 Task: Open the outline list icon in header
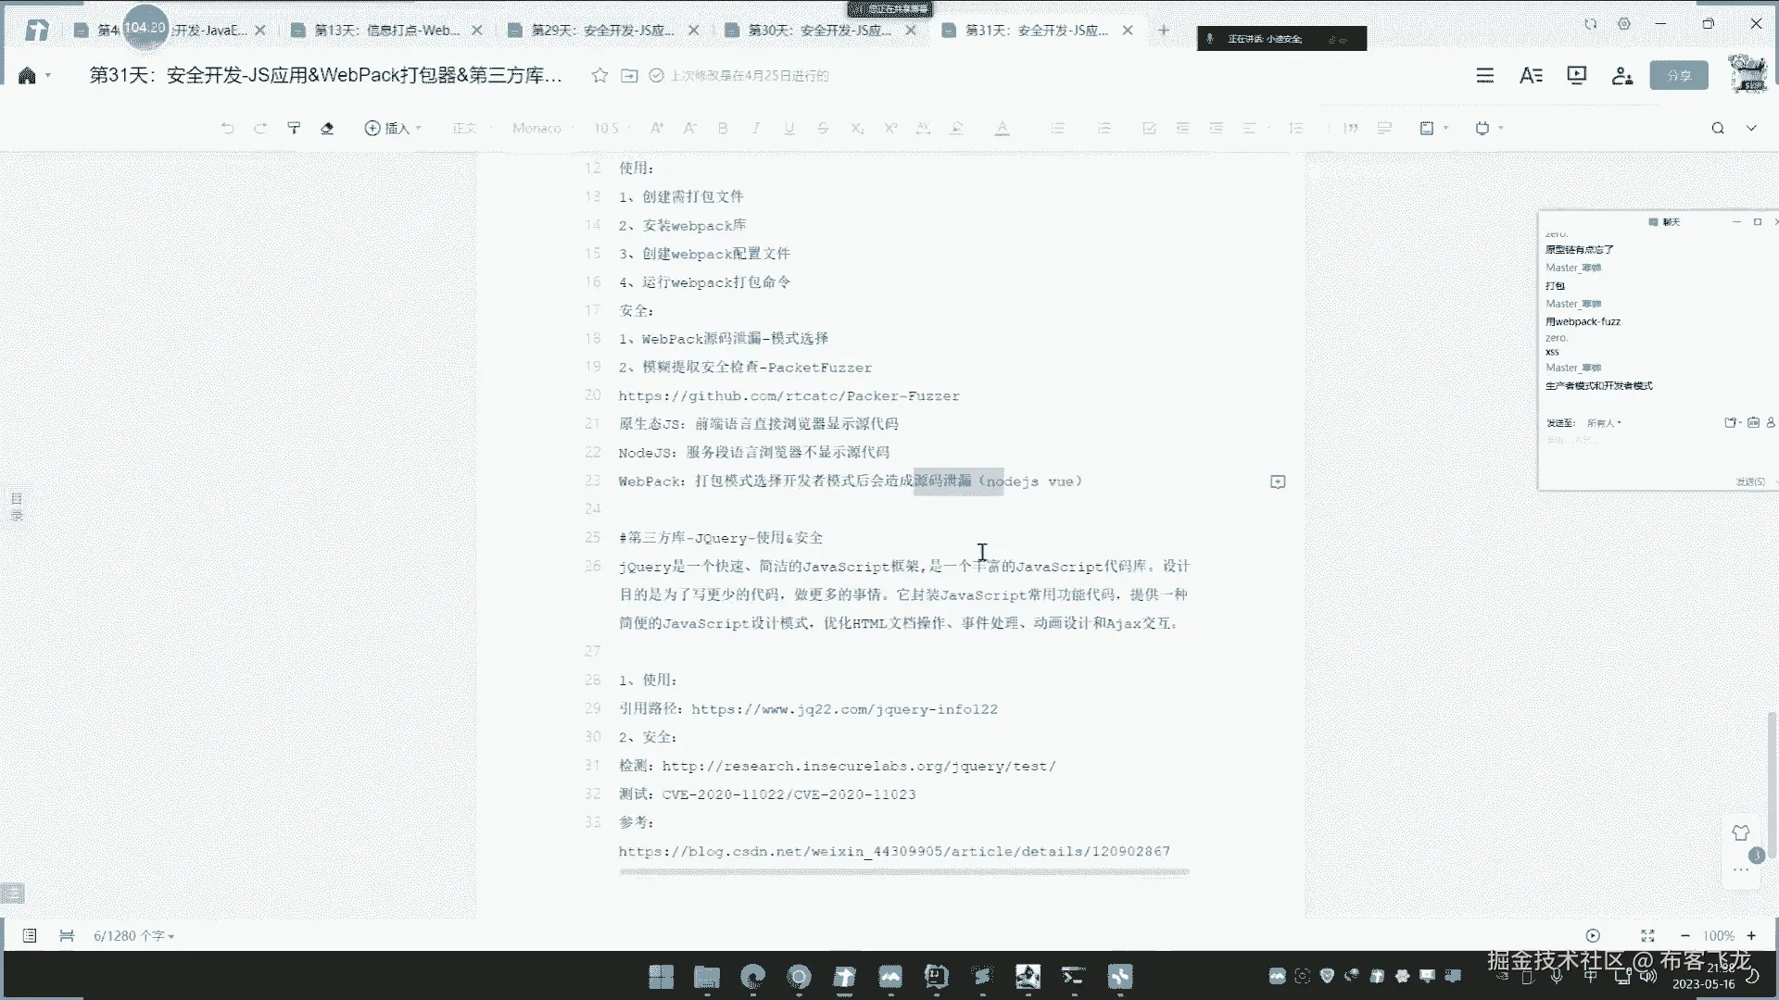1484,76
